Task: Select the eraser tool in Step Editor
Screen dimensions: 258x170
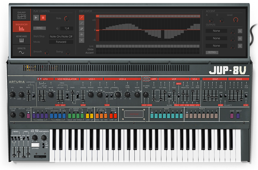Action: click(x=82, y=29)
